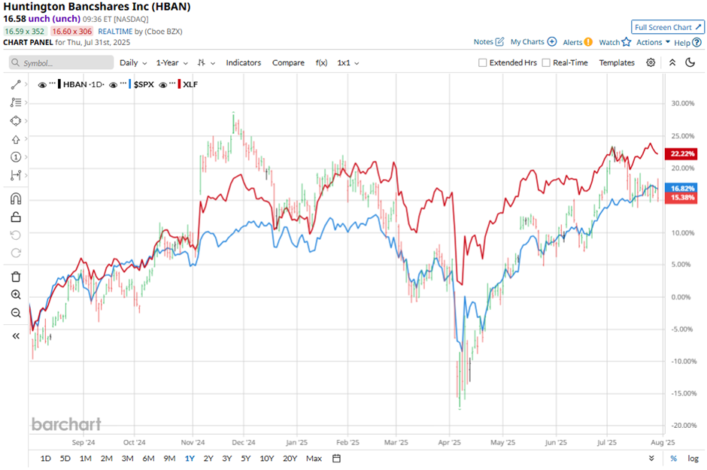707x470 pixels.
Task: Open chart settings gear icon
Action: pyautogui.click(x=651, y=62)
